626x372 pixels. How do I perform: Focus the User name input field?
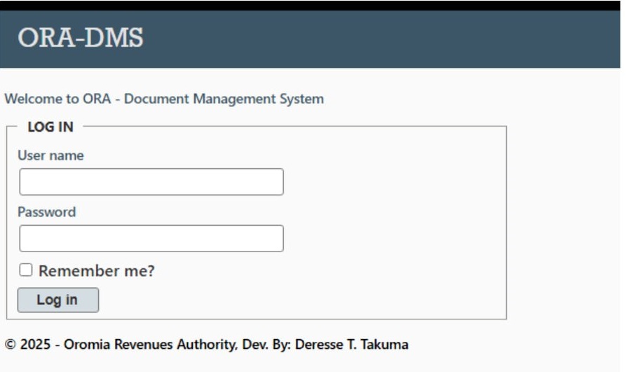coord(151,182)
